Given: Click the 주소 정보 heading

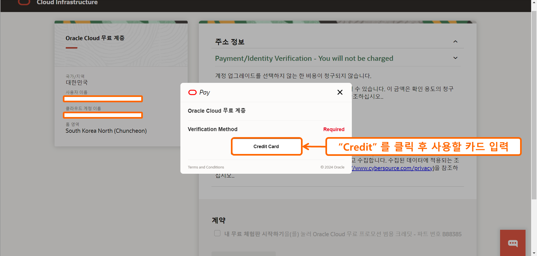Looking at the screenshot, I should pyautogui.click(x=230, y=42).
